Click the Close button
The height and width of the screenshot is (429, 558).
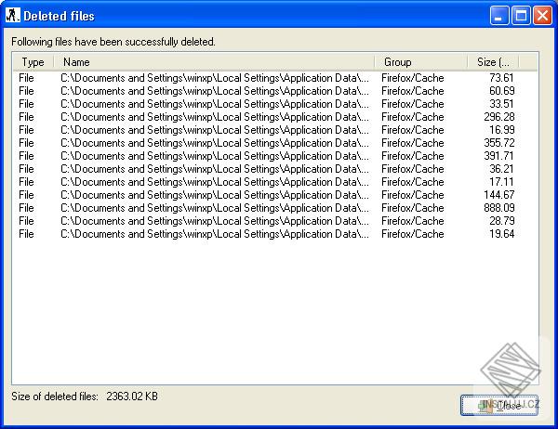point(498,405)
